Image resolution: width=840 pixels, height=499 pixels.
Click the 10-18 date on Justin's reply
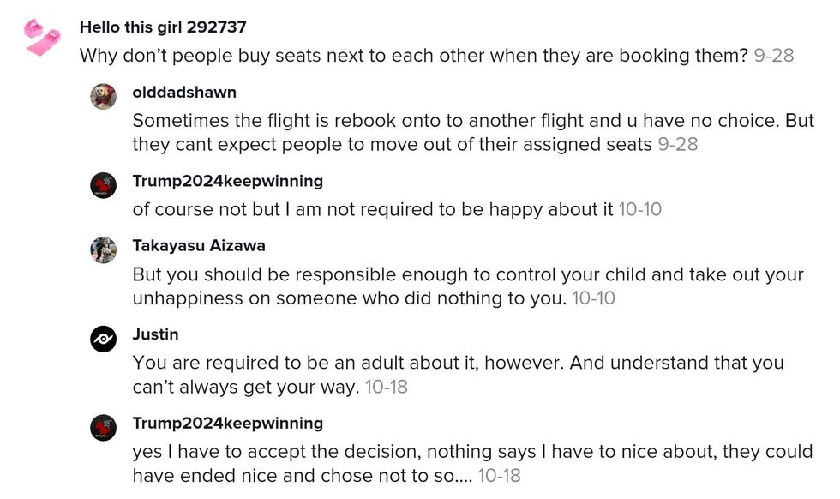pyautogui.click(x=386, y=387)
